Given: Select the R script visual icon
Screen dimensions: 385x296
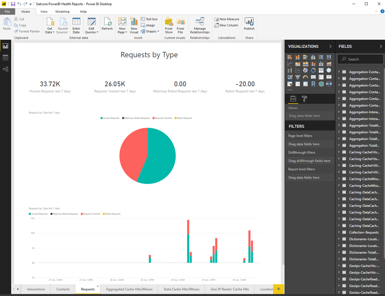Looking at the screenshot, I should [x=313, y=84].
